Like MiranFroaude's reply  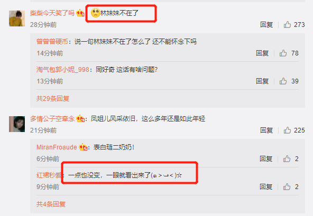point(287,159)
